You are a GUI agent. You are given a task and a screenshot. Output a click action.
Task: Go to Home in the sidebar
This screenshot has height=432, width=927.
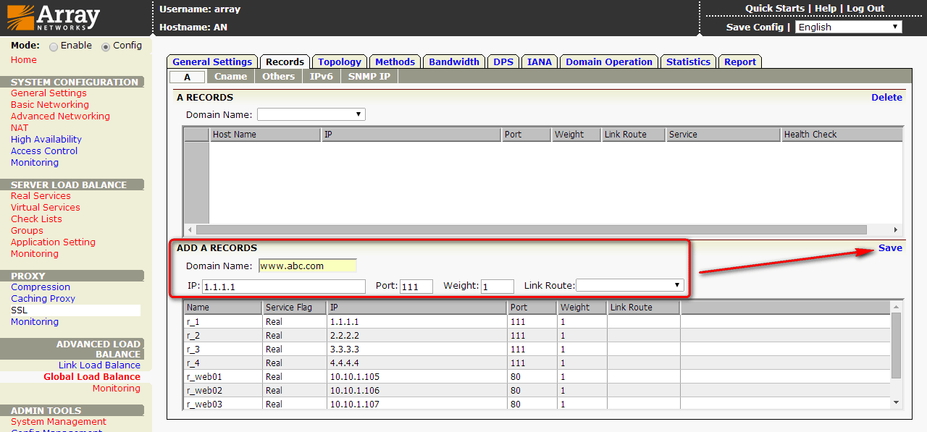[24, 60]
